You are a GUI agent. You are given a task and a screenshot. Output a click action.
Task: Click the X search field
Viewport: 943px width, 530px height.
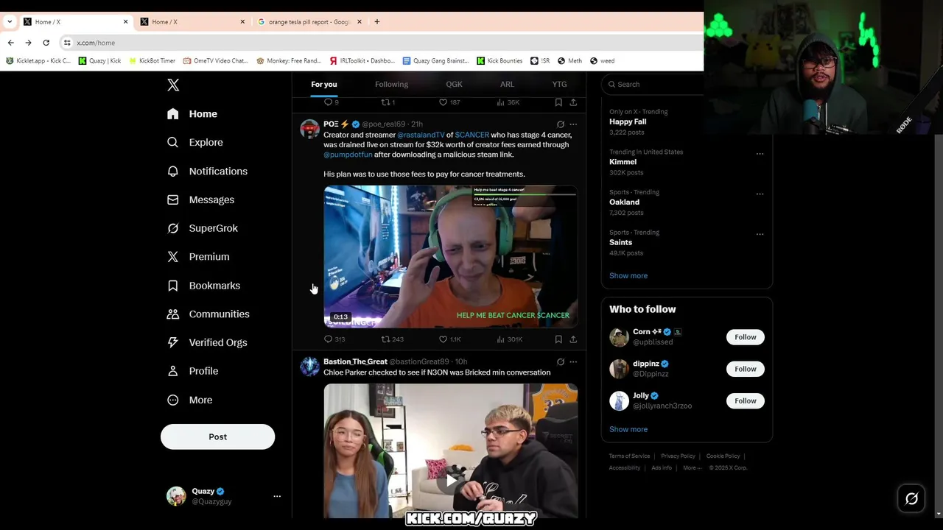[x=654, y=85]
